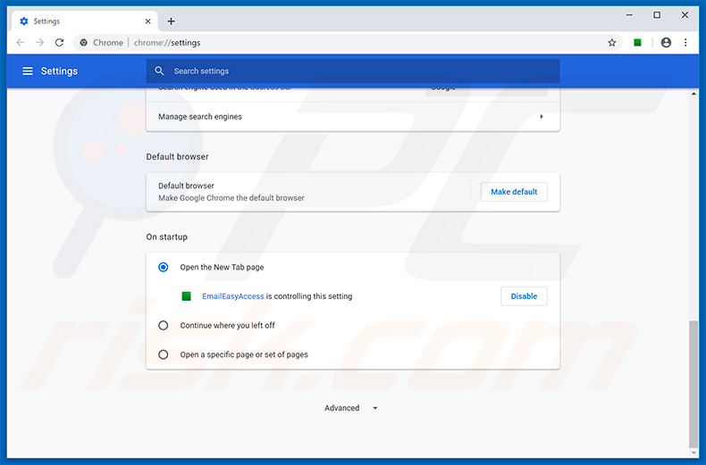Select the Settings browser tab
The height and width of the screenshot is (465, 706).
click(x=84, y=21)
